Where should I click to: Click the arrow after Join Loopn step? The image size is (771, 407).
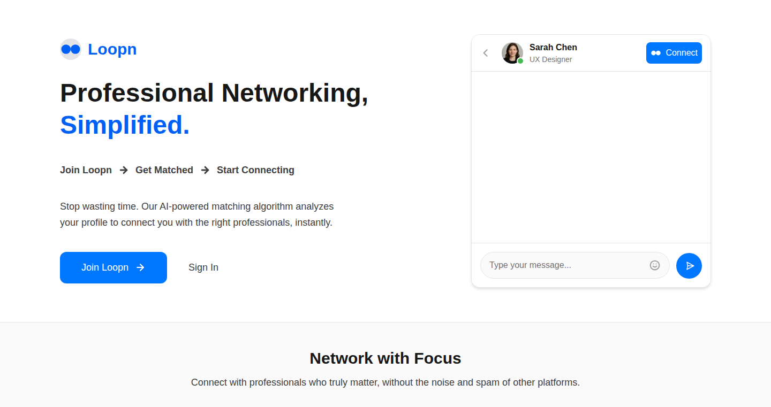click(x=124, y=170)
